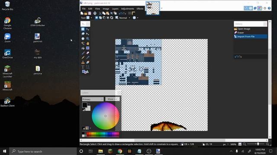Toggle the Colors window visibility
277x155 pixels.
[x=260, y=8]
